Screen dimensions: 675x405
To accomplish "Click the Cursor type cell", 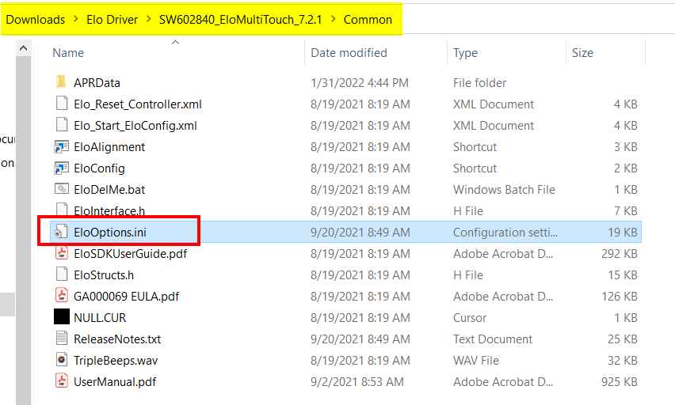I will coord(470,318).
